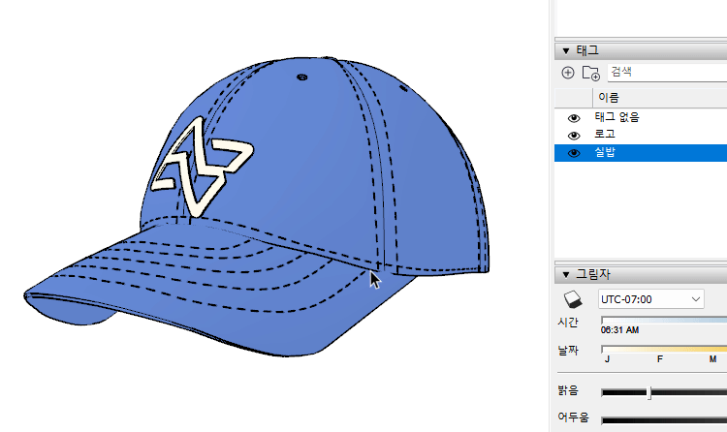Toggle visibility of 로고 tag

tap(574, 136)
